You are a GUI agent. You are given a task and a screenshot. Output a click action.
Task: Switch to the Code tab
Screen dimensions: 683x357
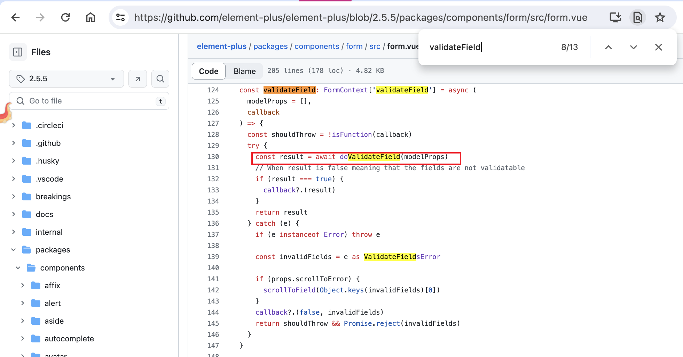(x=208, y=71)
